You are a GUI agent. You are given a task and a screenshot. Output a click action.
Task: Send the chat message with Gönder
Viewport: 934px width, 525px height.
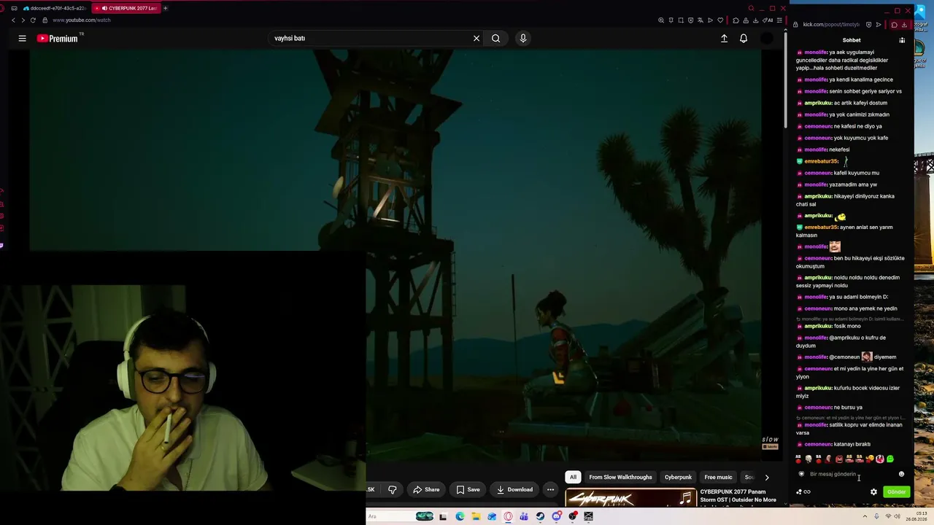pos(896,492)
